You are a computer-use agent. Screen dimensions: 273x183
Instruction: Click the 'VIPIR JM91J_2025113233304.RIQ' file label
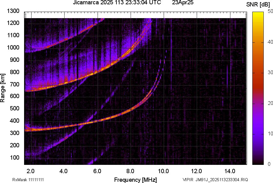[x=215, y=180]
